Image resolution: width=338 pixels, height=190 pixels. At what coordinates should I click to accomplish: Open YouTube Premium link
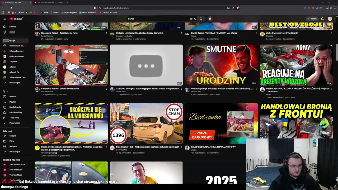(x=15, y=164)
